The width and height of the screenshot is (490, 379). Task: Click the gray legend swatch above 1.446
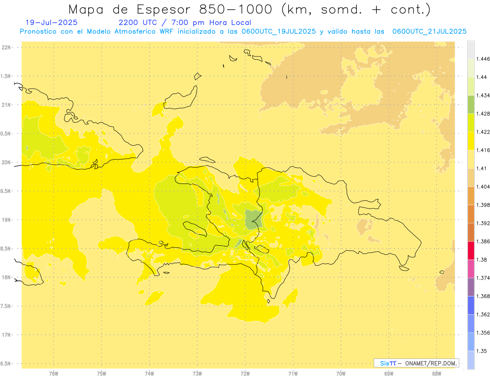pyautogui.click(x=471, y=49)
